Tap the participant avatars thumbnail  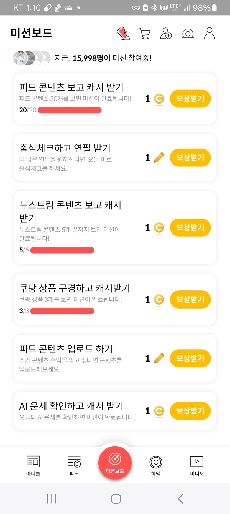tap(32, 58)
